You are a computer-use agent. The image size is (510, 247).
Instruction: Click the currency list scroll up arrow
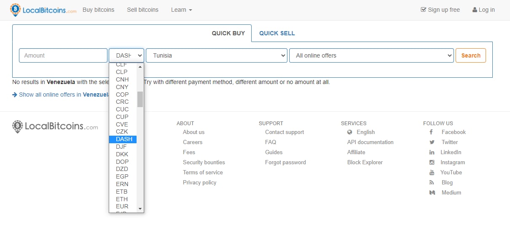coord(140,67)
